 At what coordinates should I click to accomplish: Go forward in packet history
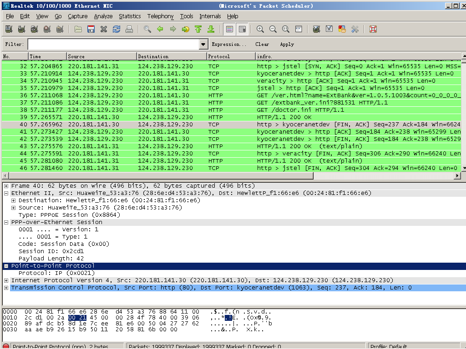tap(173, 29)
